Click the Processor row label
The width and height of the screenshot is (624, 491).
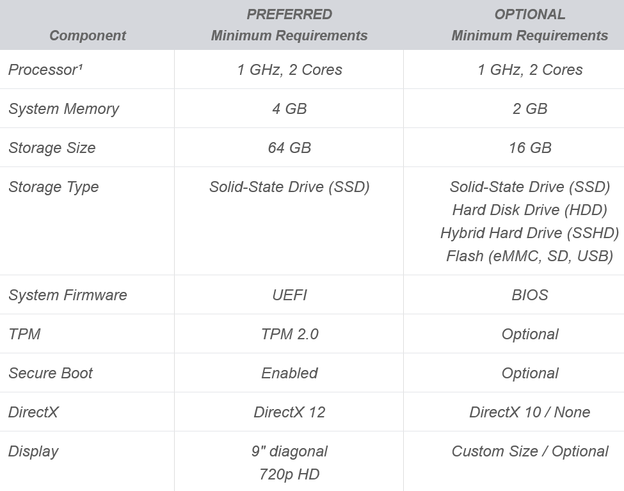(x=46, y=70)
